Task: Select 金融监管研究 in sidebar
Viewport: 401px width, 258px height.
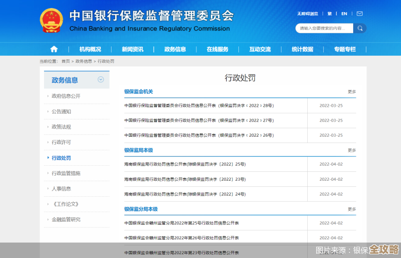Action: 66,220
